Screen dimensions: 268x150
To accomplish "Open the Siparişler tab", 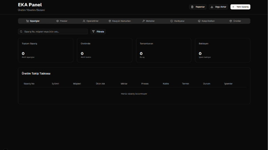I will (x=33, y=21).
